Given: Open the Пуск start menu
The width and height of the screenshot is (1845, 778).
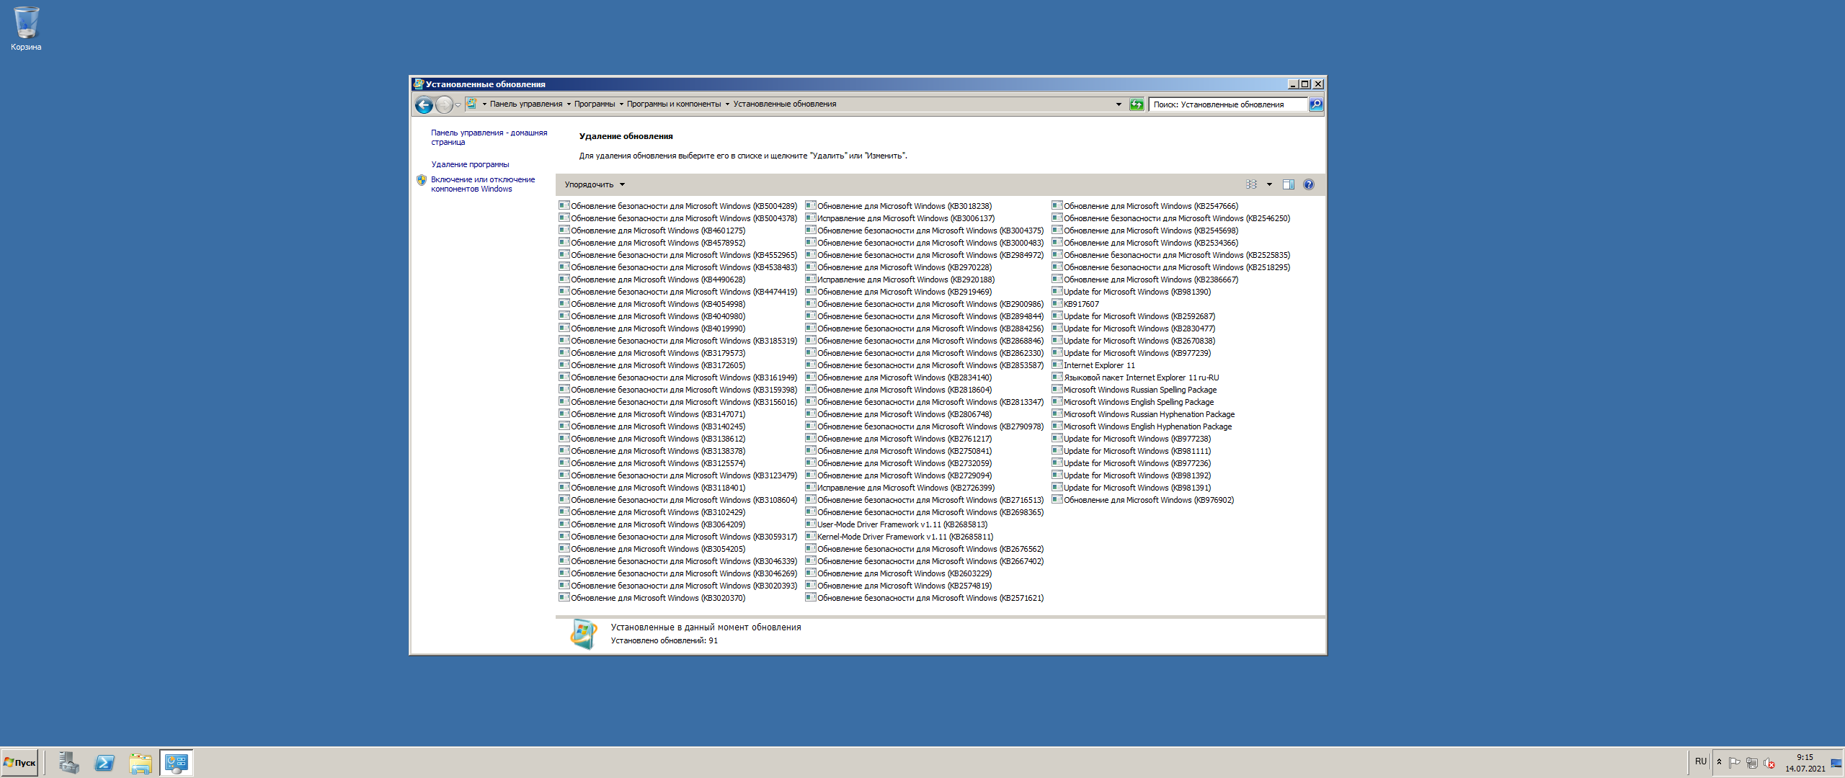Looking at the screenshot, I should tap(19, 763).
